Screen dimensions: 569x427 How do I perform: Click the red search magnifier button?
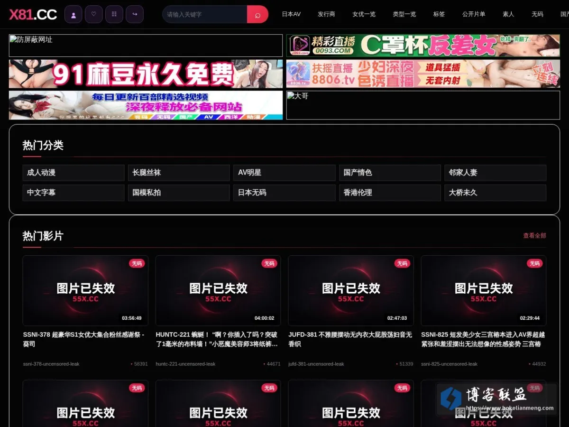(x=257, y=14)
